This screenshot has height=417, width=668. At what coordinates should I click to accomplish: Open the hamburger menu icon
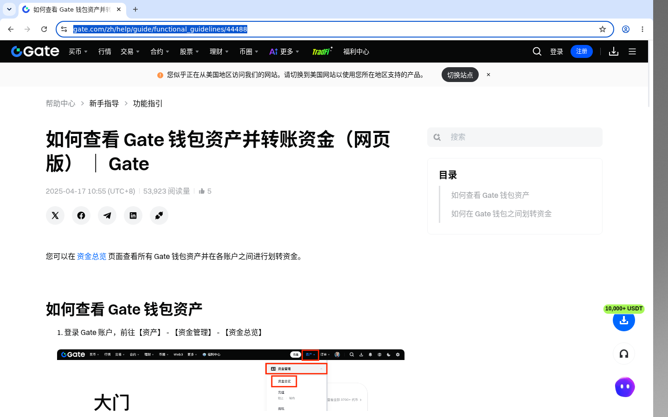coord(632,51)
